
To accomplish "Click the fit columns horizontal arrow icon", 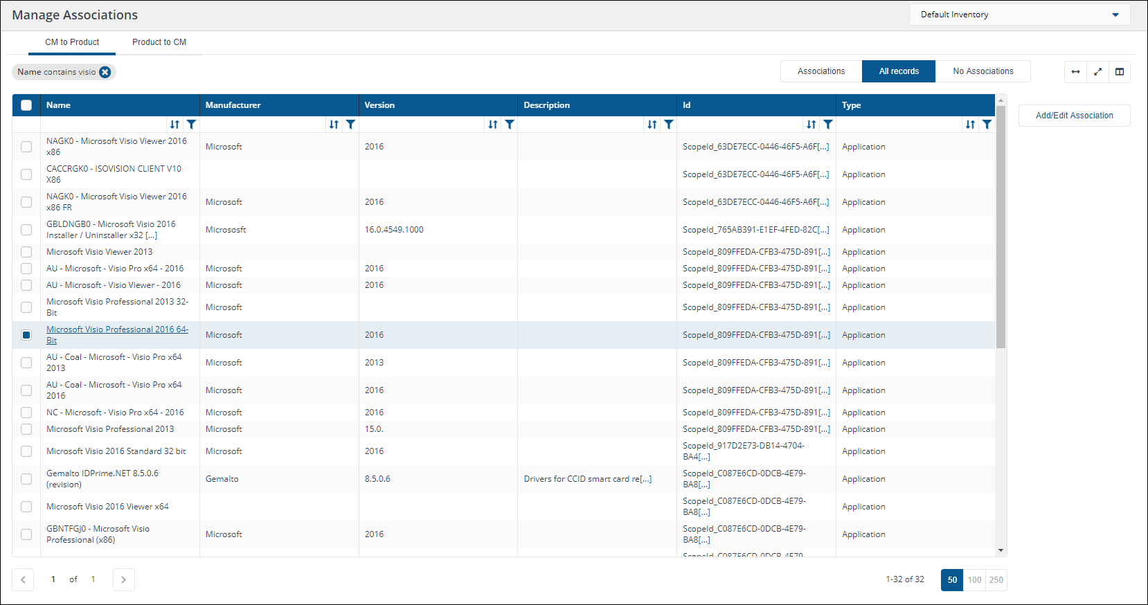I will [1075, 72].
